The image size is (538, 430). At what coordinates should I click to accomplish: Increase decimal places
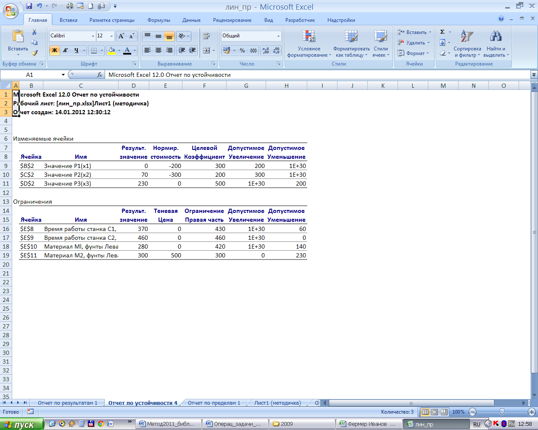pyautogui.click(x=266, y=50)
